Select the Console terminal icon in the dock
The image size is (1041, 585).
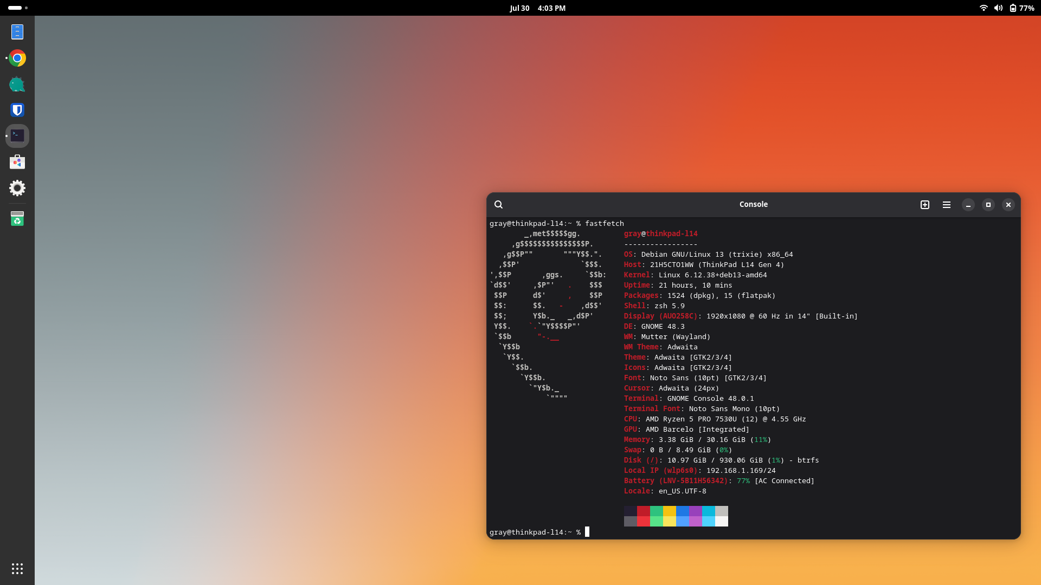coord(17,136)
